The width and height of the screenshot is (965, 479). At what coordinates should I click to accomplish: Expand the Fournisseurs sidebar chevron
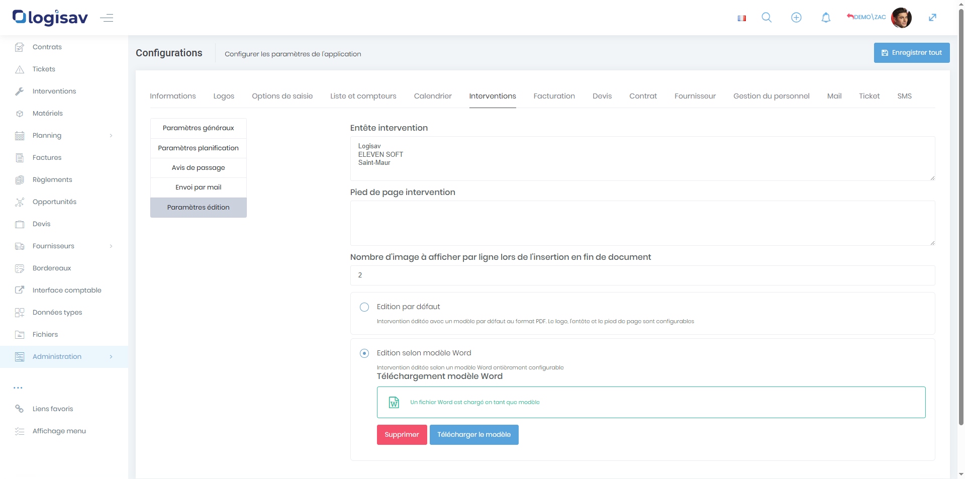coord(111,246)
